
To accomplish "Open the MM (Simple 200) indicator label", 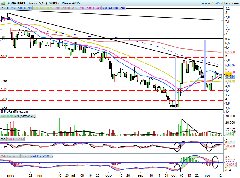I will (x=67, y=8).
